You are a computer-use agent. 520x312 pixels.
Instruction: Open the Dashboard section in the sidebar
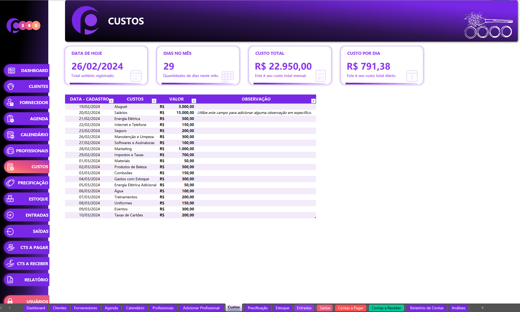point(10,70)
